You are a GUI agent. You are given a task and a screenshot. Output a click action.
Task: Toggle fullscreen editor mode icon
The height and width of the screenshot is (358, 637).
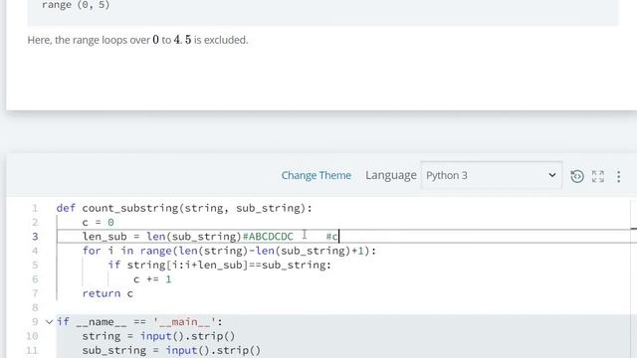[x=598, y=176]
